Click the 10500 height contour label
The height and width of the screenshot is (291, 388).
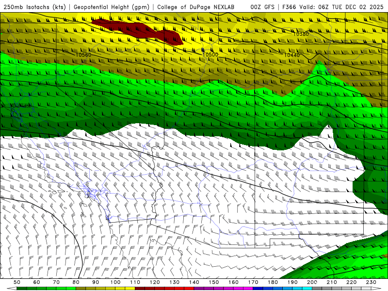point(210,54)
